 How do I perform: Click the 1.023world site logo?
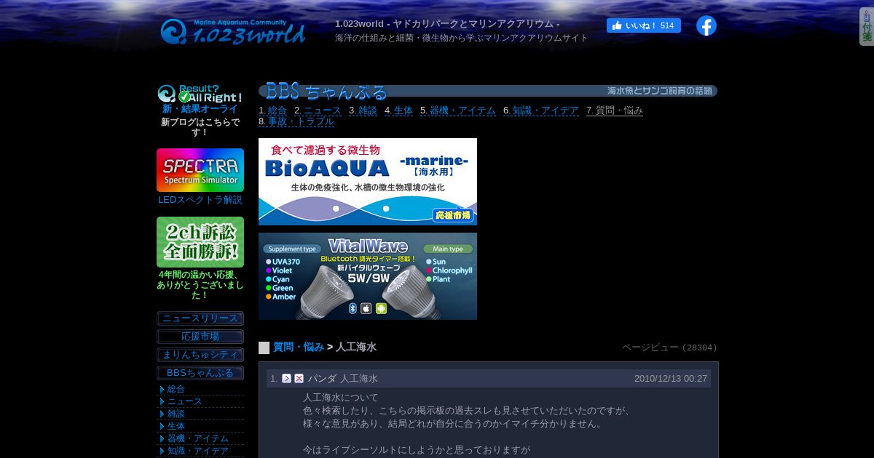pyautogui.click(x=232, y=31)
